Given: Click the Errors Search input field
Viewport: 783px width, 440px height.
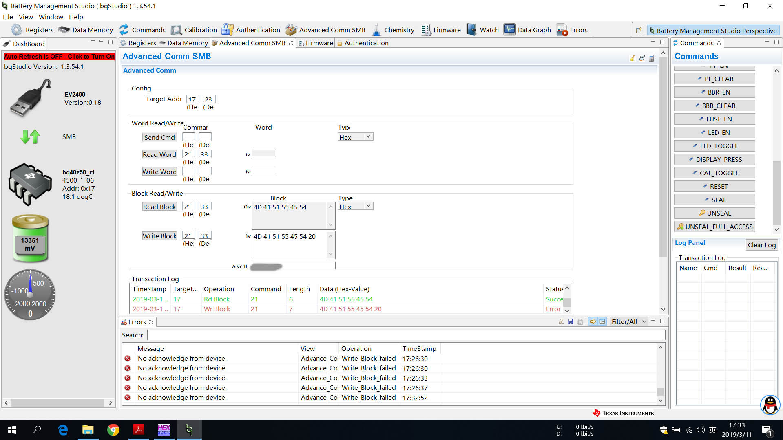Looking at the screenshot, I should pos(406,335).
